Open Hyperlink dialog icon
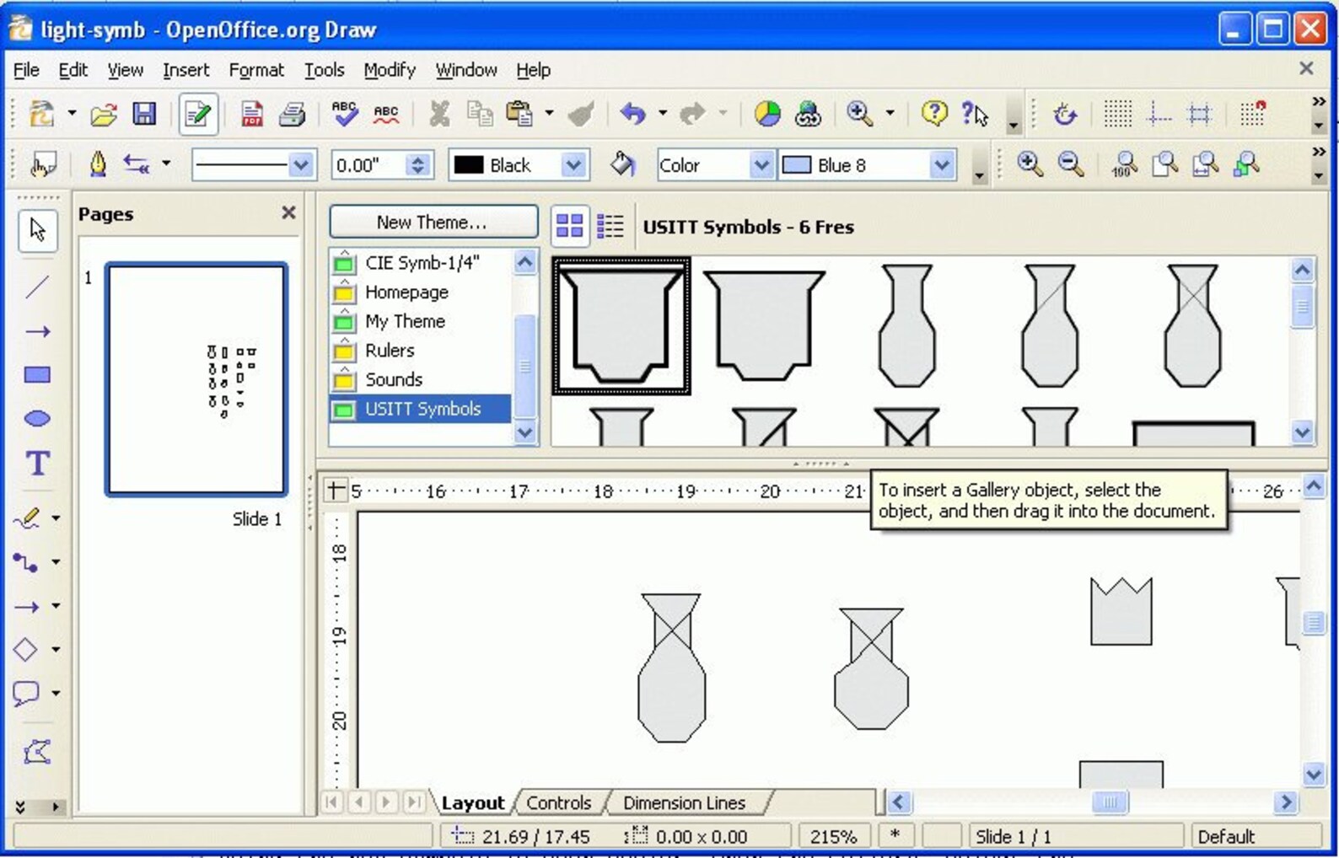Image resolution: width=1339 pixels, height=858 pixels. [x=807, y=114]
